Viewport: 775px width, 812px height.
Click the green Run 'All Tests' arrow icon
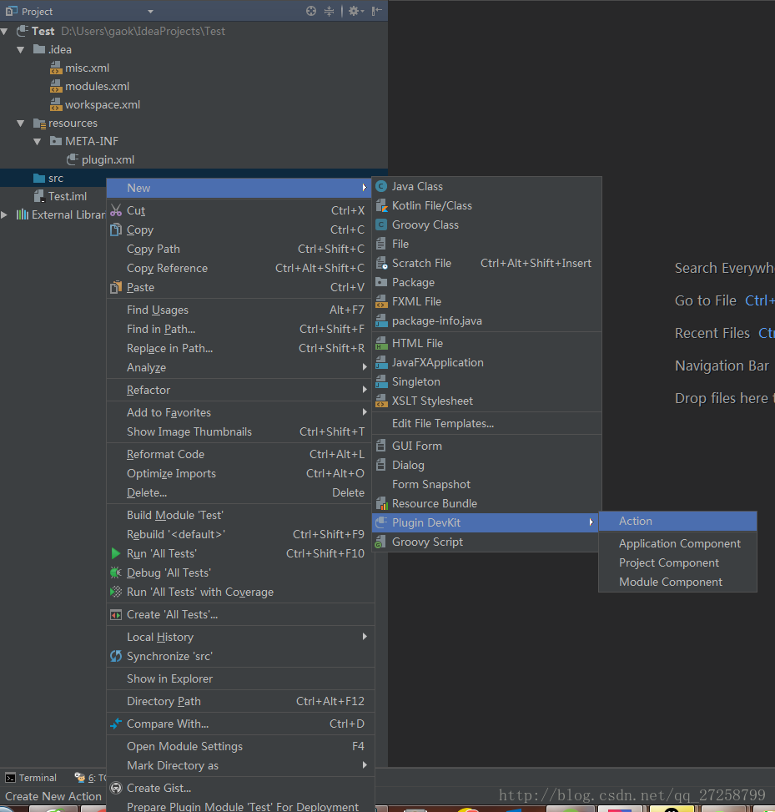116,553
